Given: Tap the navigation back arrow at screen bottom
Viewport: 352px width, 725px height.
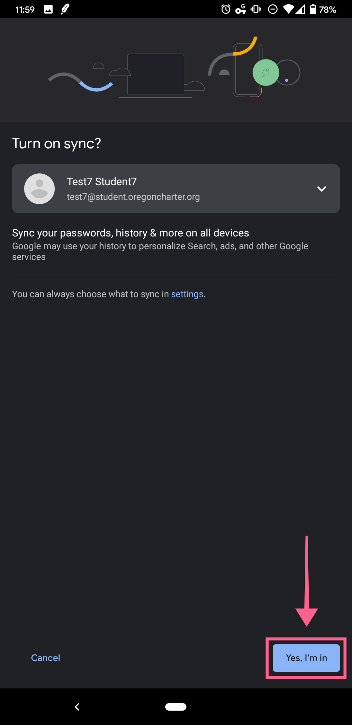Looking at the screenshot, I should [x=77, y=707].
